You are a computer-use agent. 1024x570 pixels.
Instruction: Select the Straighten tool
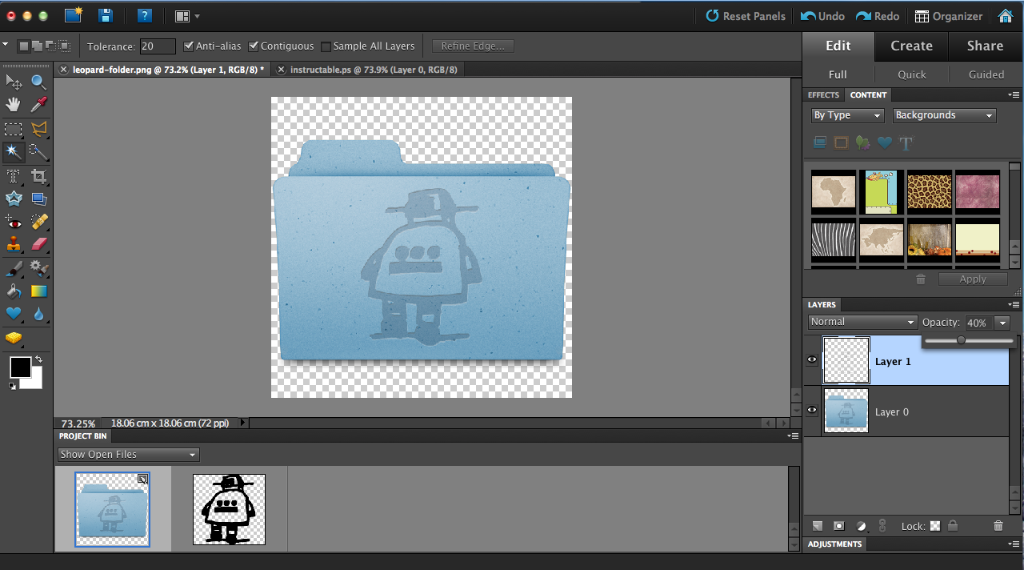[x=38, y=199]
